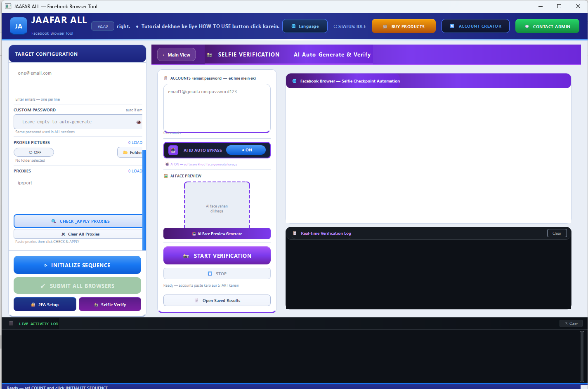Click the AI face preview placeholder box
This screenshot has height=389, width=588.
217,205
